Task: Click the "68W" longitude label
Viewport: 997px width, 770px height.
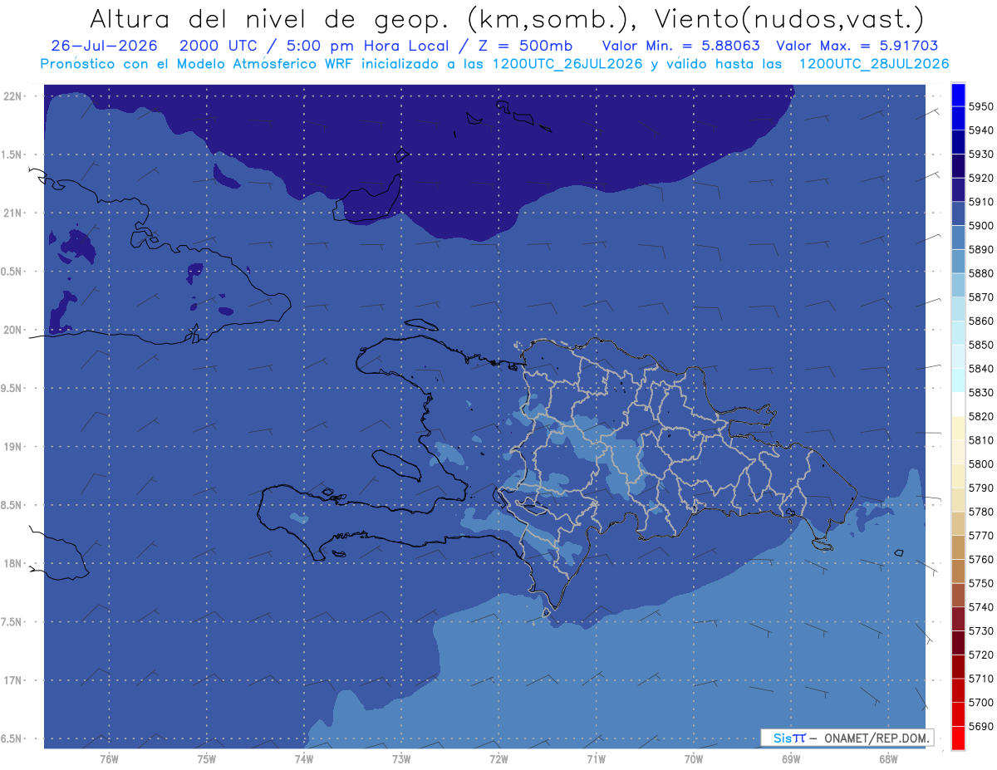Action: (888, 759)
